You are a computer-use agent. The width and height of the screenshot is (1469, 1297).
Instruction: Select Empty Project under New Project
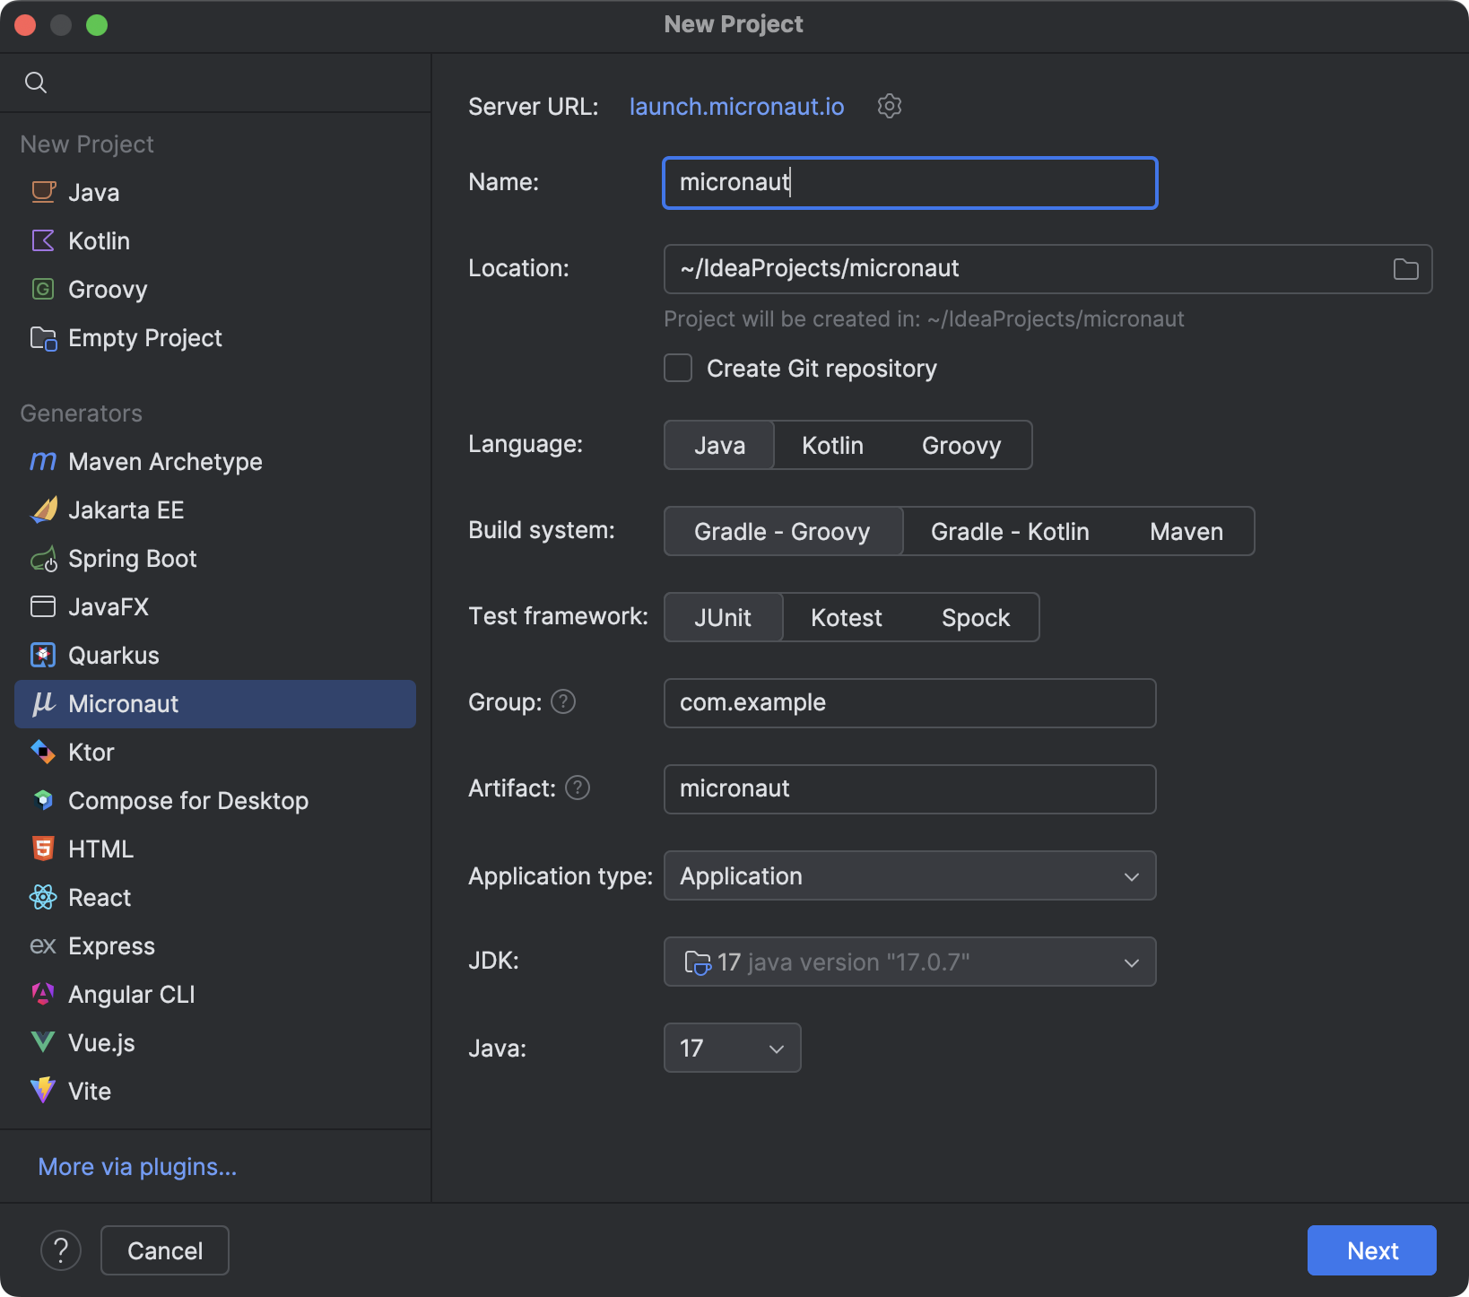144,338
